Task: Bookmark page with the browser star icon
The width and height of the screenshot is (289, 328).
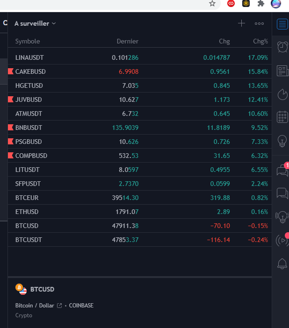Action: click(212, 4)
